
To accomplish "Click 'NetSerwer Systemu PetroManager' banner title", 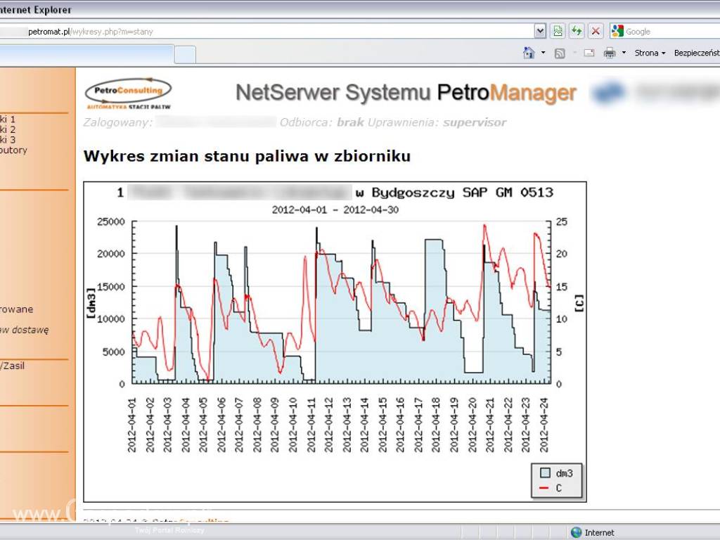I will (406, 93).
